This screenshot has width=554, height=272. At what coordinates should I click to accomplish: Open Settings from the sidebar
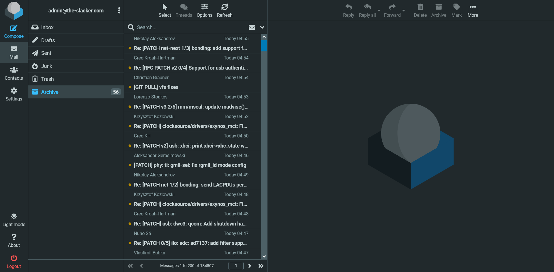14,94
